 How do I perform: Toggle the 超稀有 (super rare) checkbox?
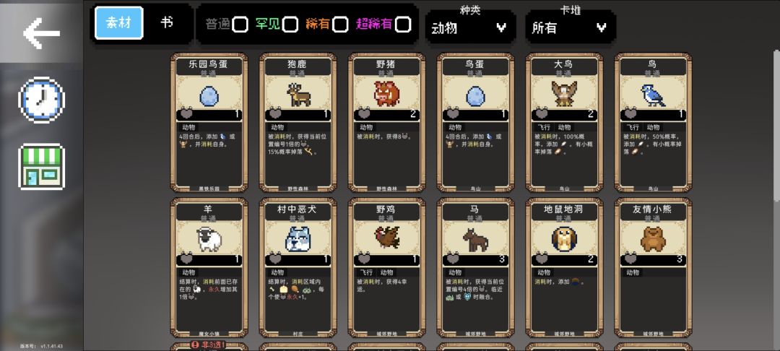pyautogui.click(x=403, y=24)
